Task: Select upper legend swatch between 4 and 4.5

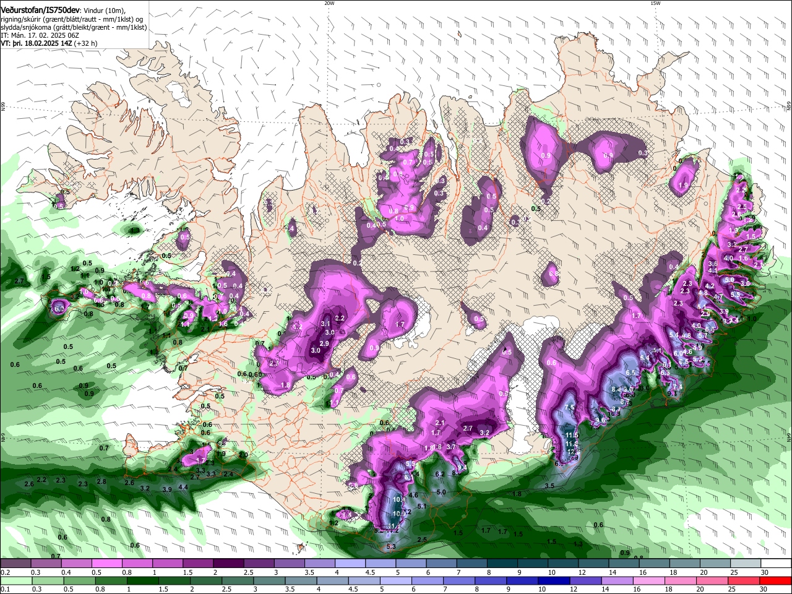Action: pos(349,563)
